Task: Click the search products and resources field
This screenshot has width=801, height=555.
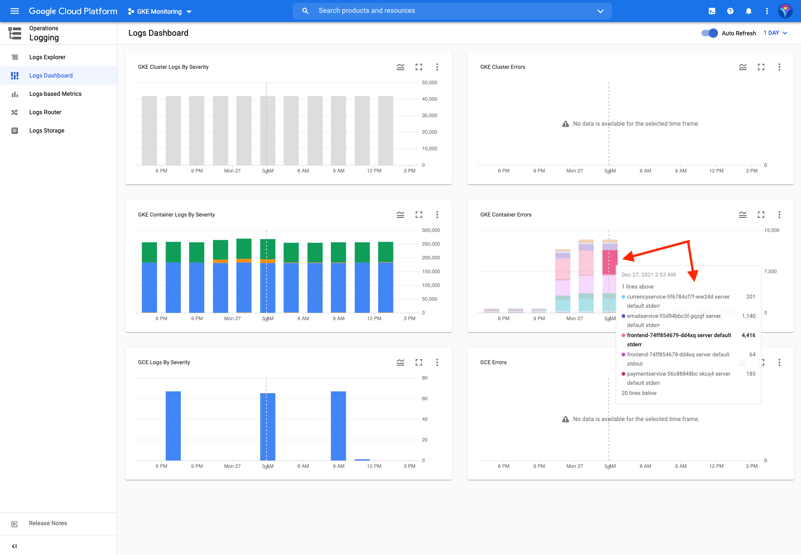Action: click(x=452, y=11)
